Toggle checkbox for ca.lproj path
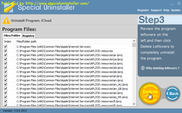Screen dimensions: 182x113 pyautogui.click(x=5, y=59)
